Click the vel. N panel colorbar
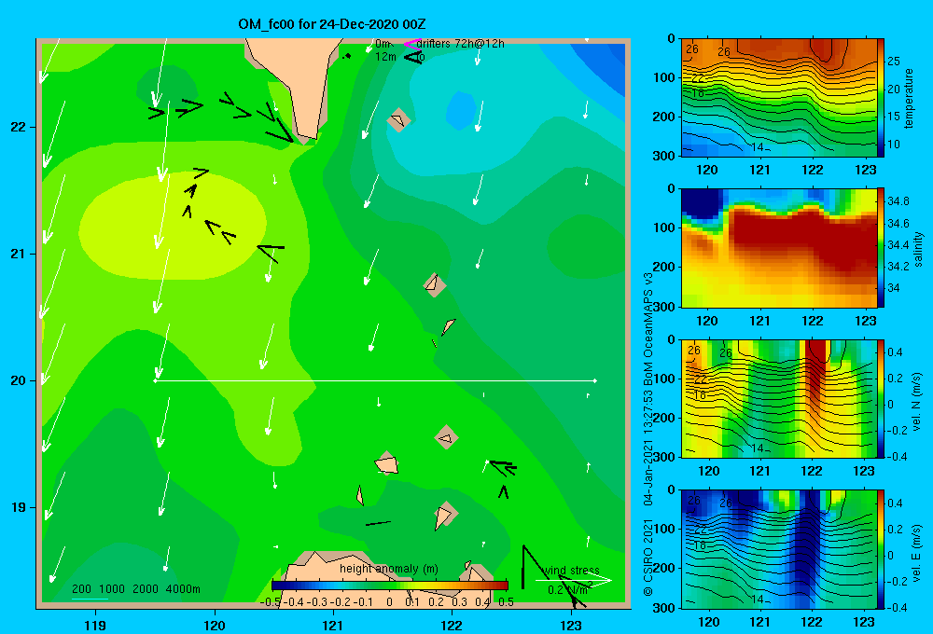 tap(881, 398)
